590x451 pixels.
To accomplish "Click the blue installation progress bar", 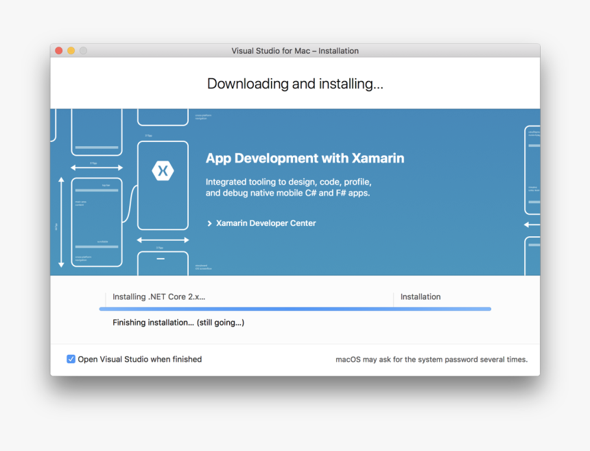I will pyautogui.click(x=295, y=309).
